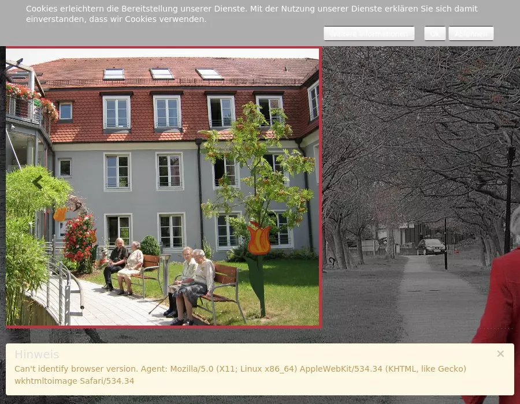
Task: Select the "Hinweis" alert heading
Action: click(36, 354)
